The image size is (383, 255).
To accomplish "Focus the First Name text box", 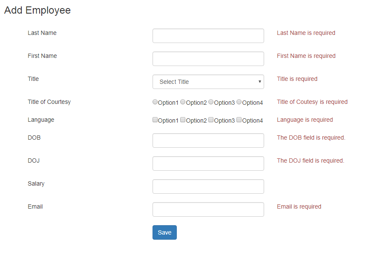I will 208,59.
